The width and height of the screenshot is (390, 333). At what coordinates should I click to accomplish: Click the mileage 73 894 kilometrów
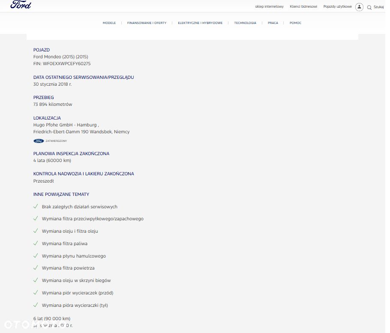(x=53, y=105)
